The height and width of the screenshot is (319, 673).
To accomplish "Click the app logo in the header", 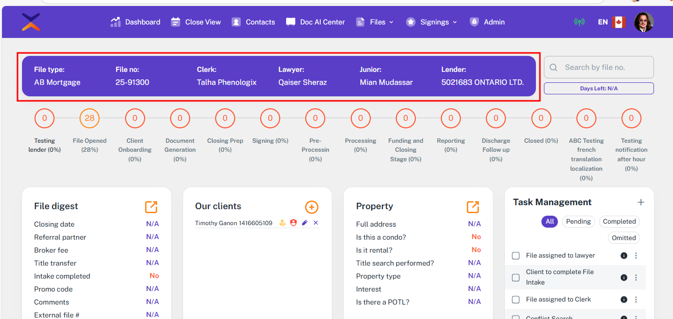I will point(31,22).
